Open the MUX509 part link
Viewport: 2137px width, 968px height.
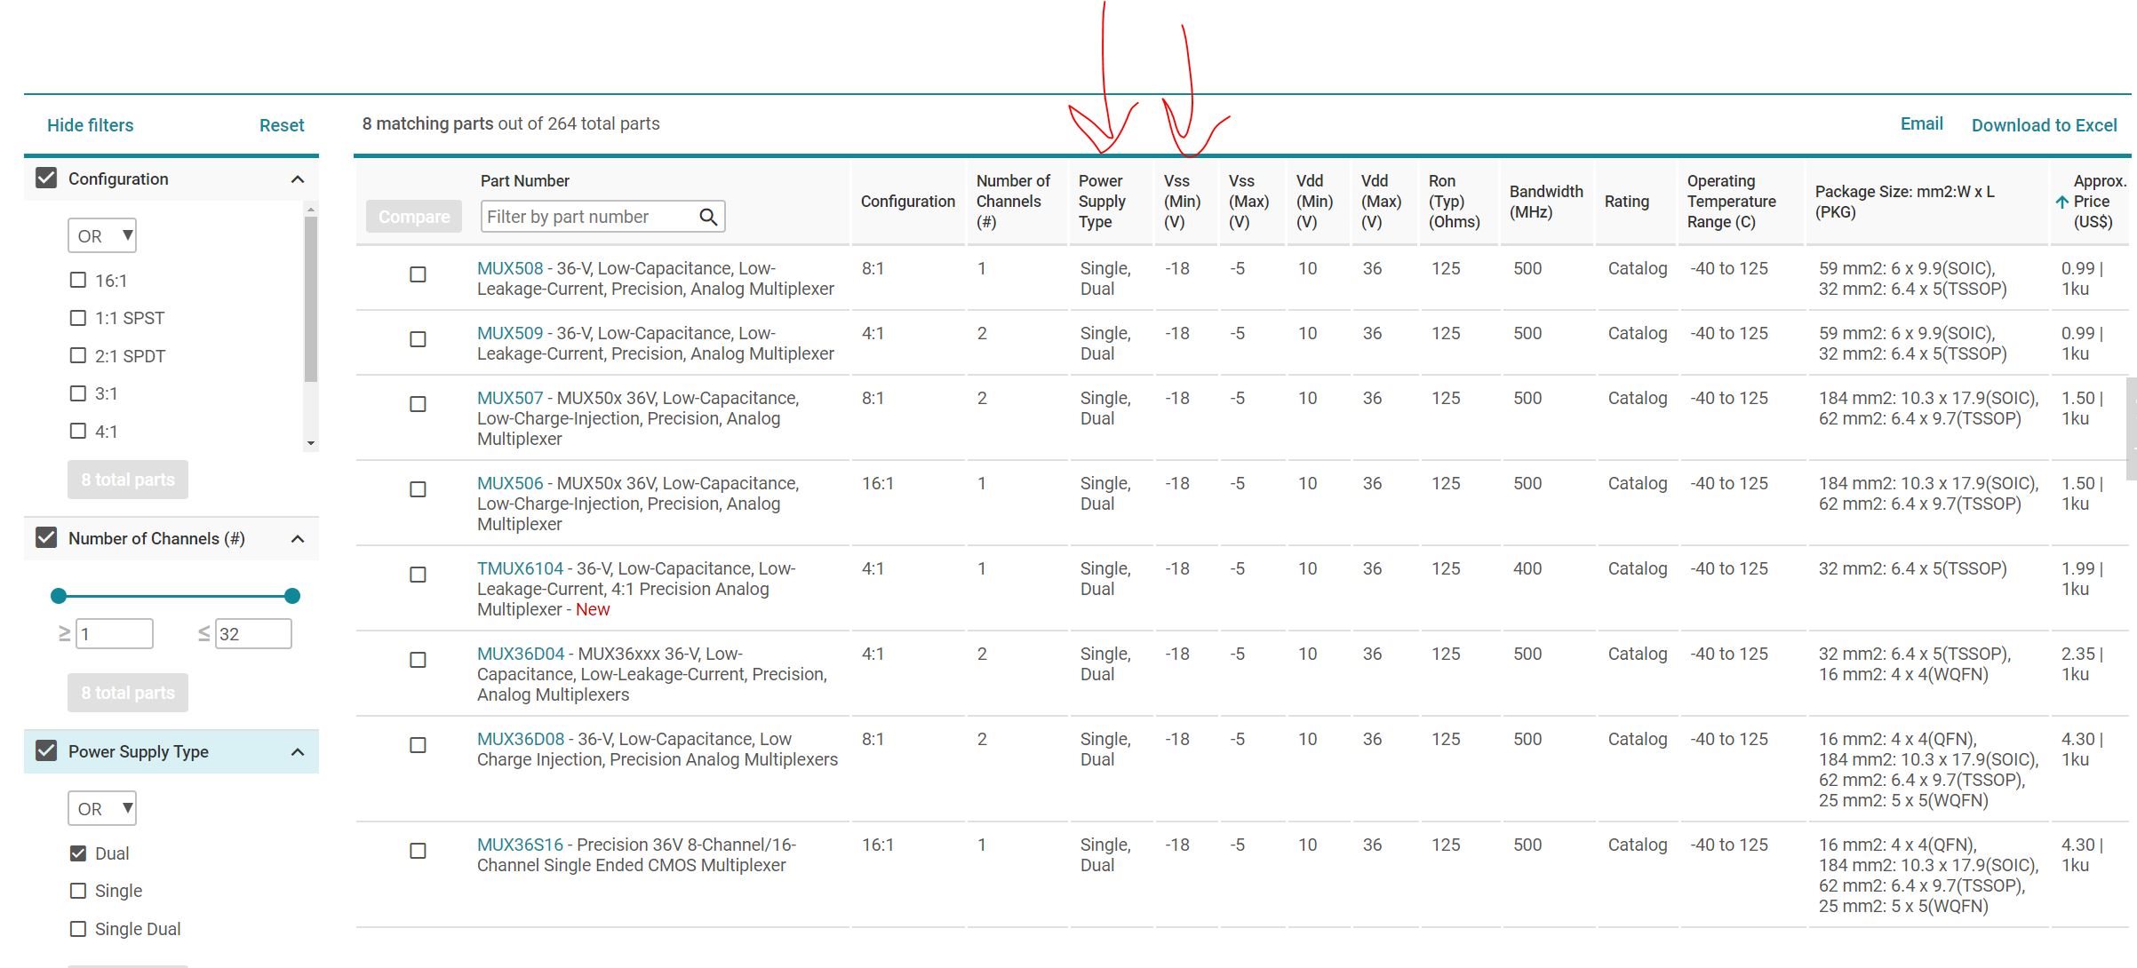pyautogui.click(x=510, y=333)
